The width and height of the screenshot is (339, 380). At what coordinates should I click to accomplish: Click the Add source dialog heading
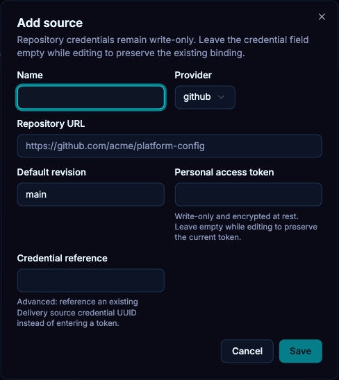click(x=50, y=23)
